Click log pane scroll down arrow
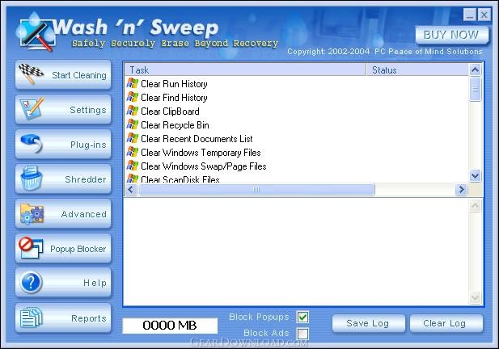This screenshot has height=349, width=499. (475, 298)
